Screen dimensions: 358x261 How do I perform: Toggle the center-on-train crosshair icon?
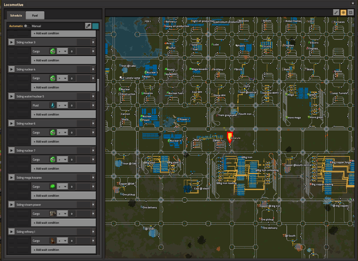click(344, 13)
